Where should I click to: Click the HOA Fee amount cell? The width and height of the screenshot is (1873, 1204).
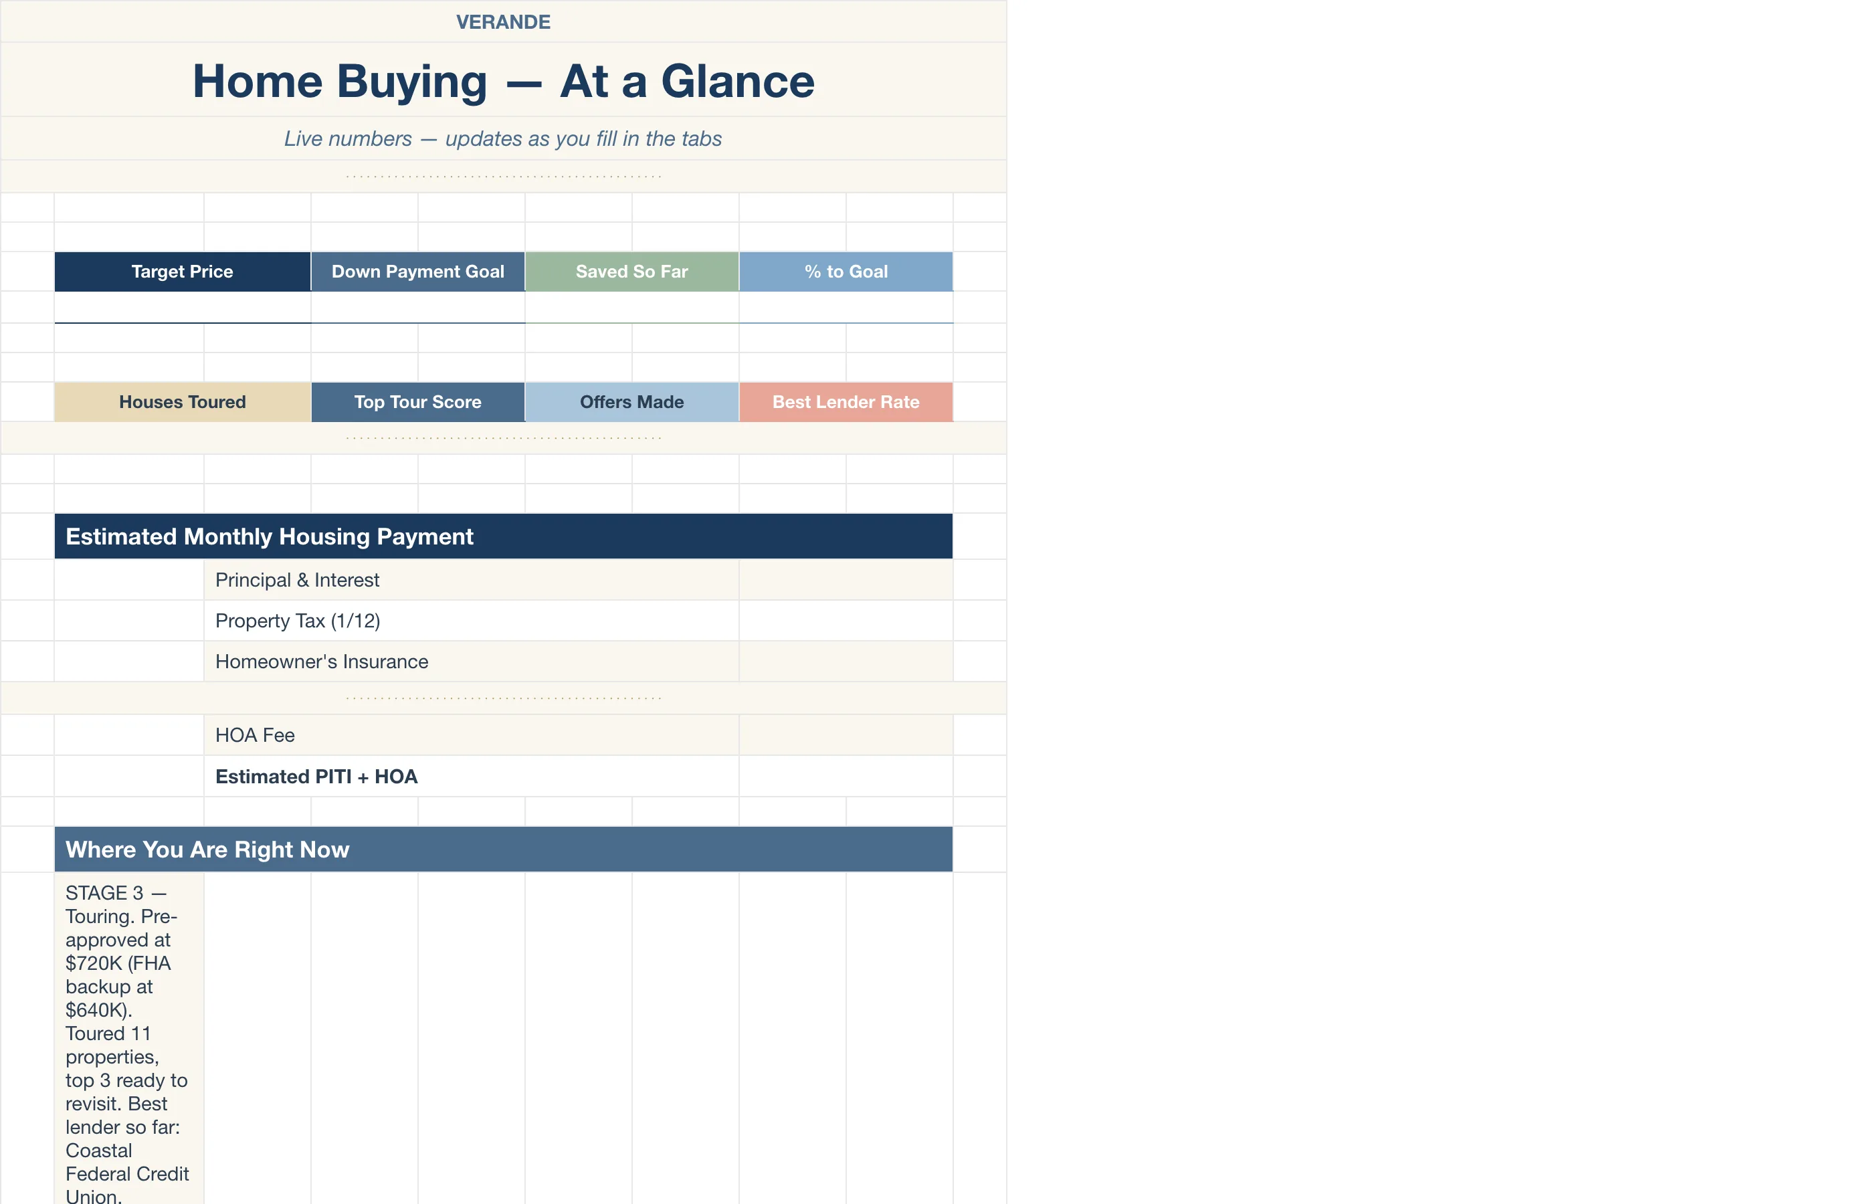(846, 735)
